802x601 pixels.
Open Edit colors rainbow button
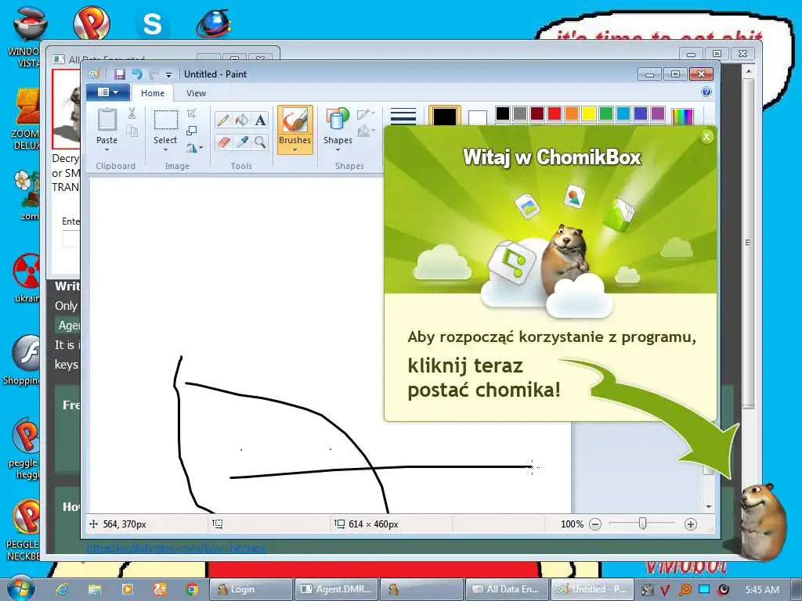click(x=682, y=117)
